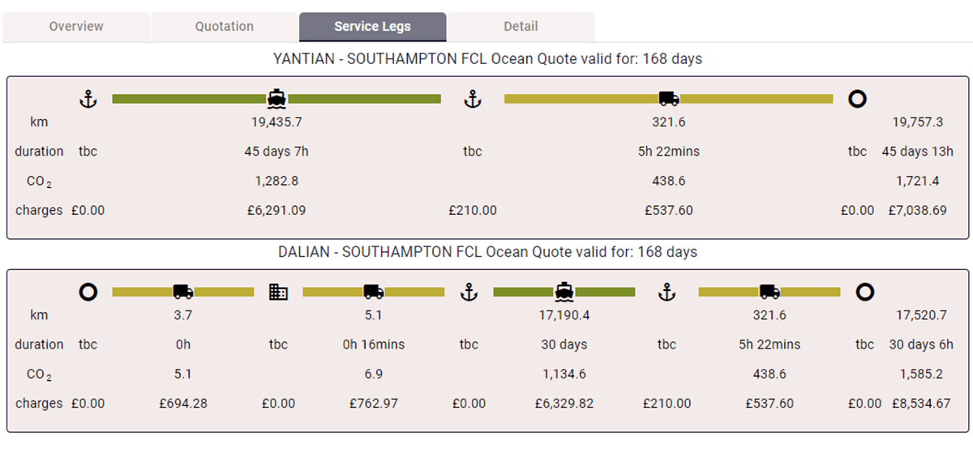Click the building depot icon on Dalian route
Viewport: 973px width, 449px height.
pyautogui.click(x=278, y=292)
